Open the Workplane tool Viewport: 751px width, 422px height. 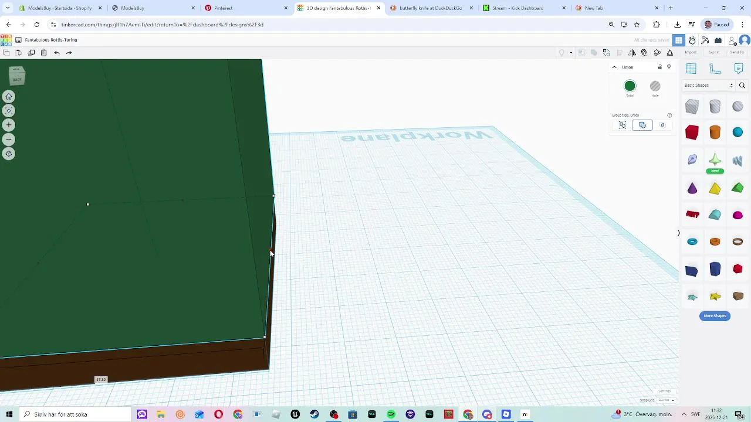coord(691,69)
